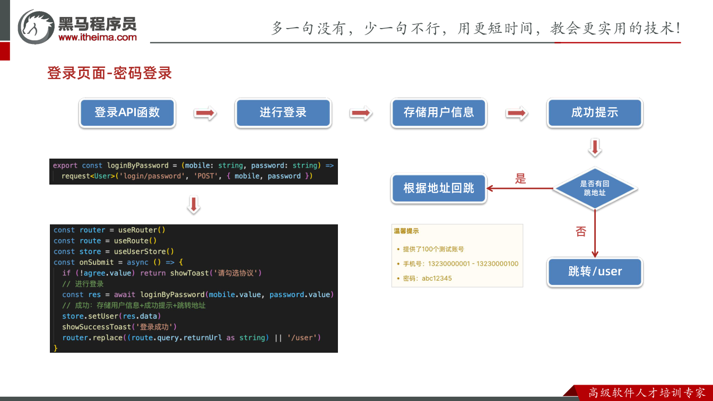Click the 登录API函数 flowchart box
The height and width of the screenshot is (401, 713).
coord(127,112)
